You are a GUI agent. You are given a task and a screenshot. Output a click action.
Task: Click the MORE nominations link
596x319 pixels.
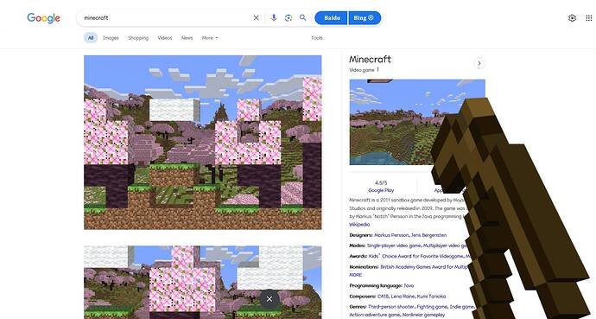tap(355, 275)
